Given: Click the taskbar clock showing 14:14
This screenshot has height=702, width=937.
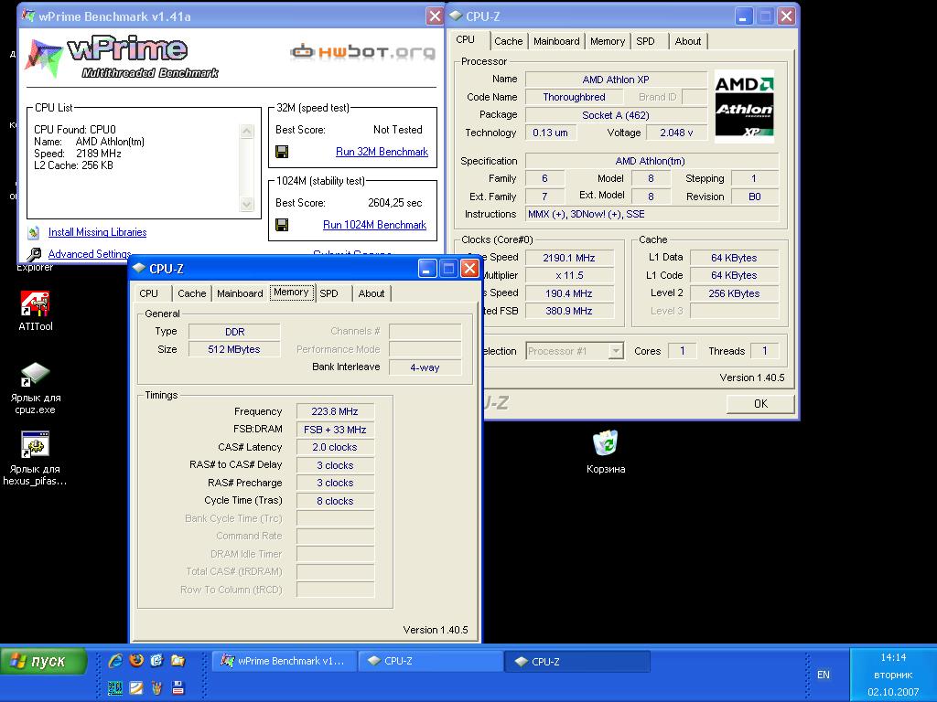Looking at the screenshot, I should (893, 657).
